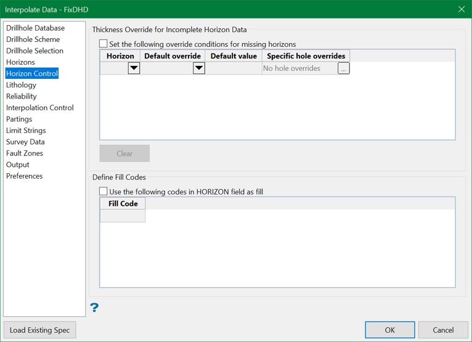Click the Fill Code input cell
The width and height of the screenshot is (472, 342).
tap(123, 216)
